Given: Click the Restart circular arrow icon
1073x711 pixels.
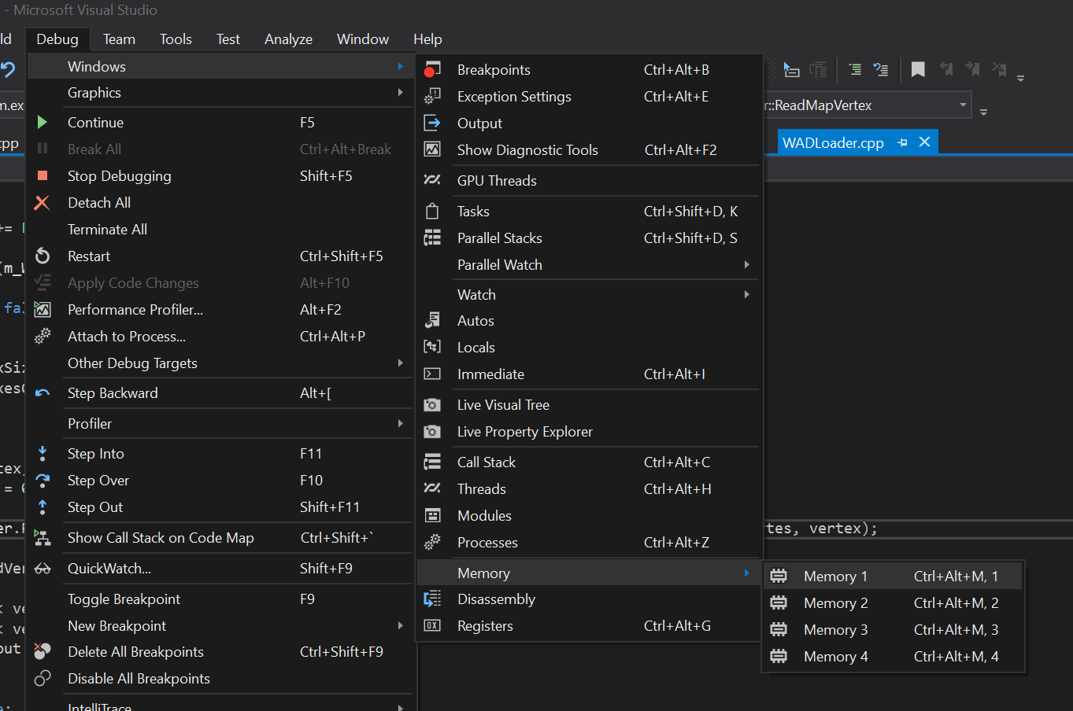Looking at the screenshot, I should click(43, 256).
